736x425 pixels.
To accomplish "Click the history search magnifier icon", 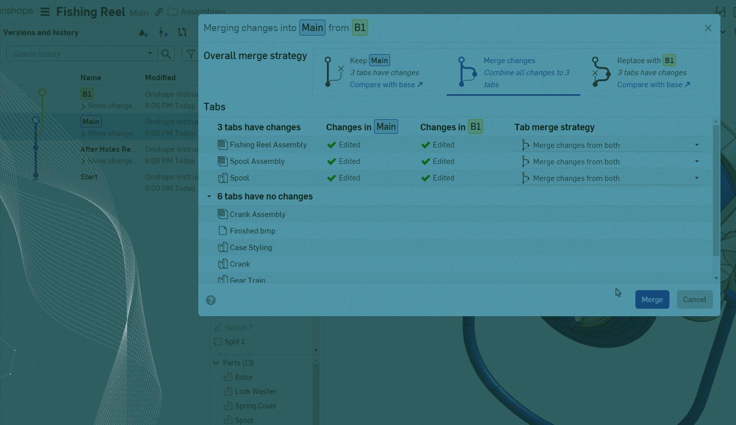I will click(x=166, y=54).
